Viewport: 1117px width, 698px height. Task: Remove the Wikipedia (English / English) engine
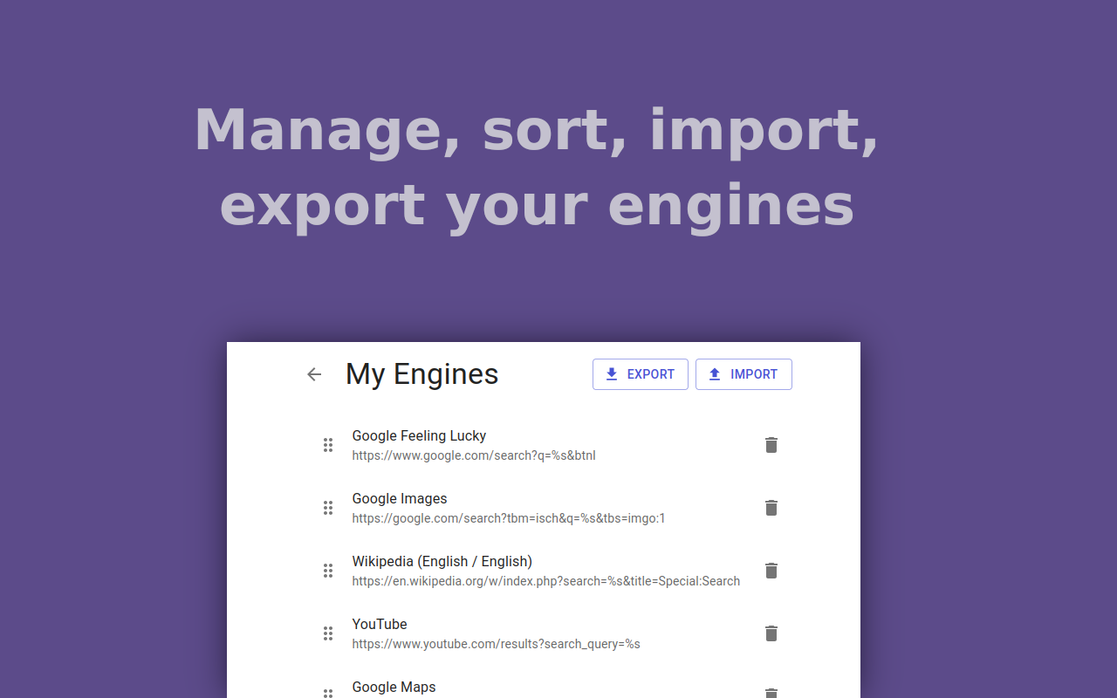[x=771, y=570]
